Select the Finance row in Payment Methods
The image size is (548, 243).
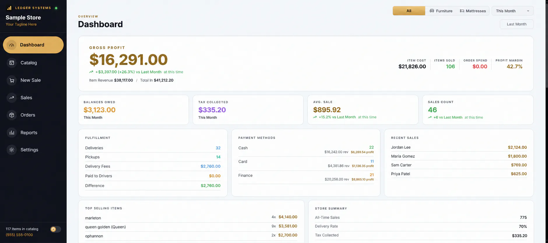click(x=306, y=177)
